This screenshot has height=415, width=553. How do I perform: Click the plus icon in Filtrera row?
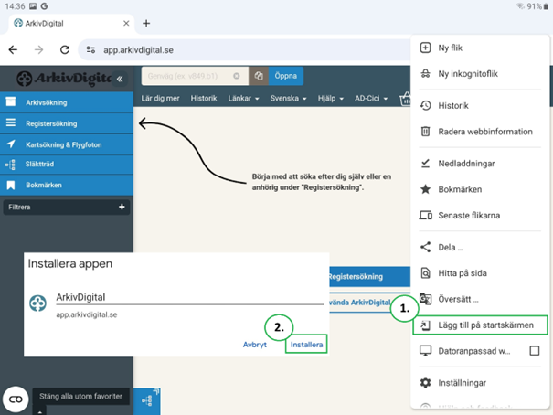[122, 207]
